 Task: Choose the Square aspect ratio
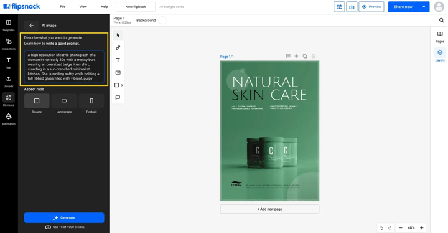click(x=37, y=101)
